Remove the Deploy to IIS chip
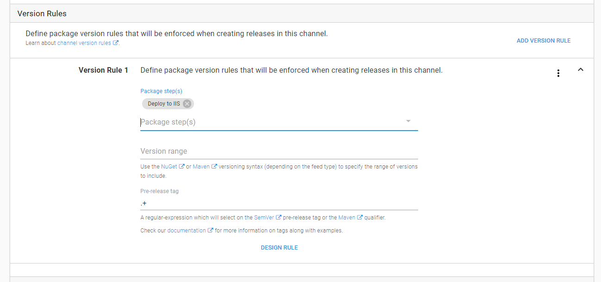Image resolution: width=601 pixels, height=282 pixels. tap(187, 104)
